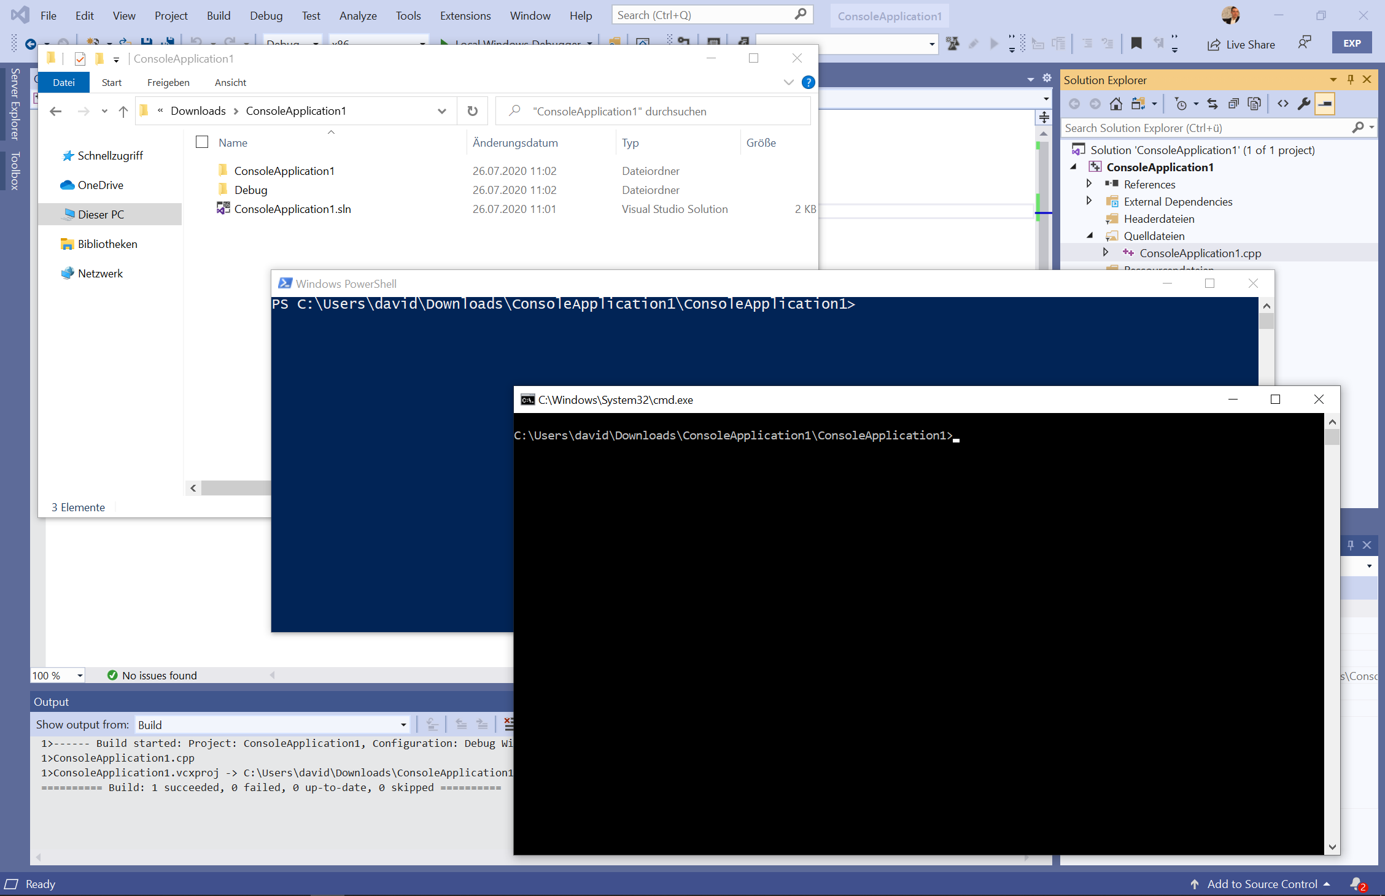Click the flask icon in Visual Studio toolbar

pyautogui.click(x=953, y=43)
